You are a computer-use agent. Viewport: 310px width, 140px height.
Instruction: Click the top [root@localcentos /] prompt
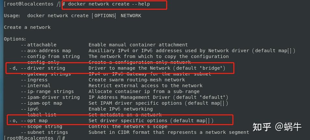pos(32,4)
